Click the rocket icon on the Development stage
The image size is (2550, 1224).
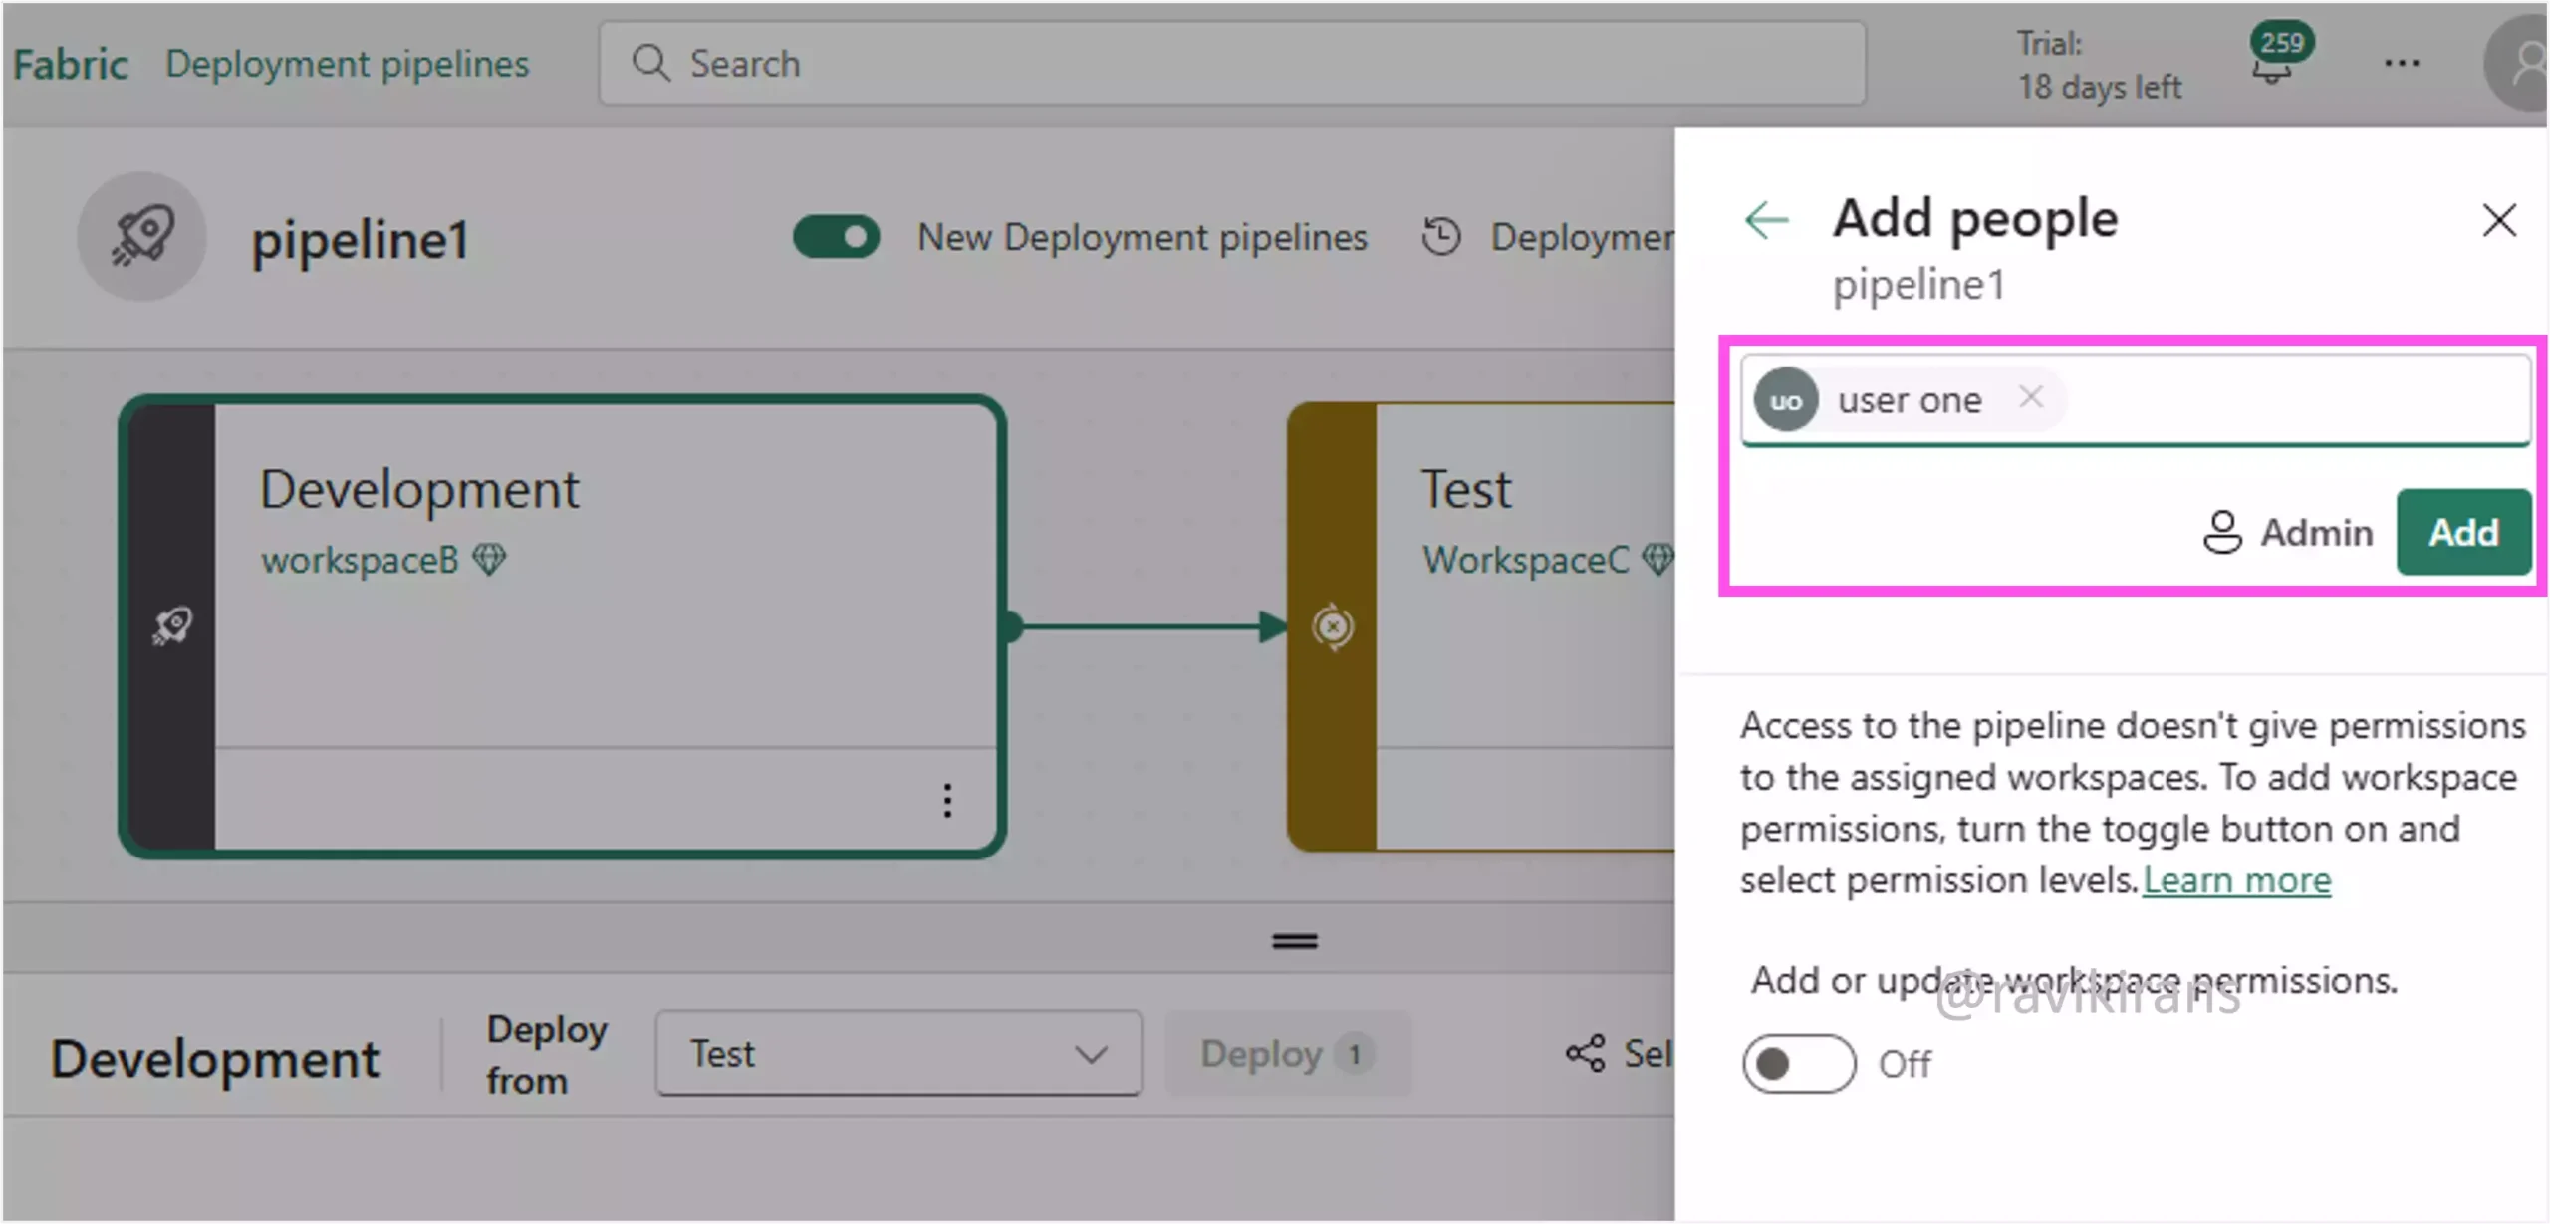[172, 625]
